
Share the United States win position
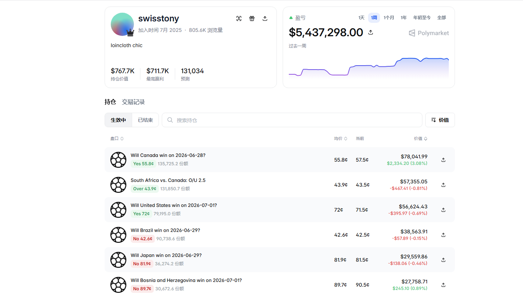pos(443,210)
